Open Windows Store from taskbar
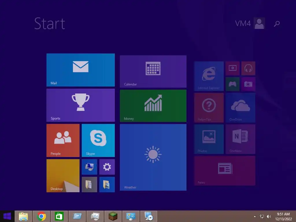296x222 pixels. (59, 216)
